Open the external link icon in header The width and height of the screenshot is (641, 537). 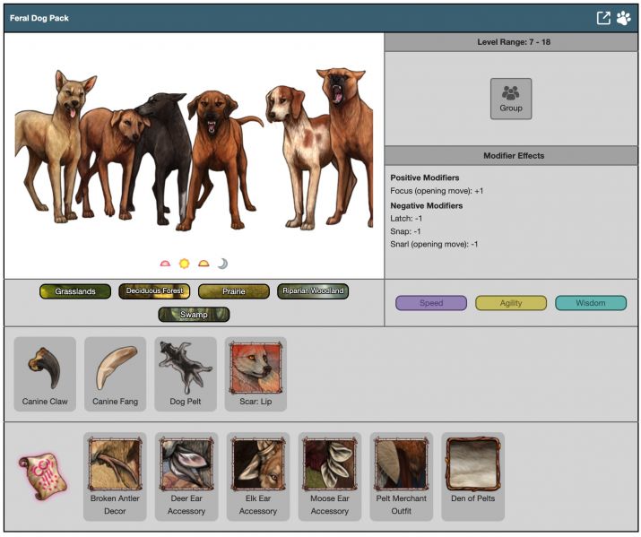pyautogui.click(x=604, y=18)
